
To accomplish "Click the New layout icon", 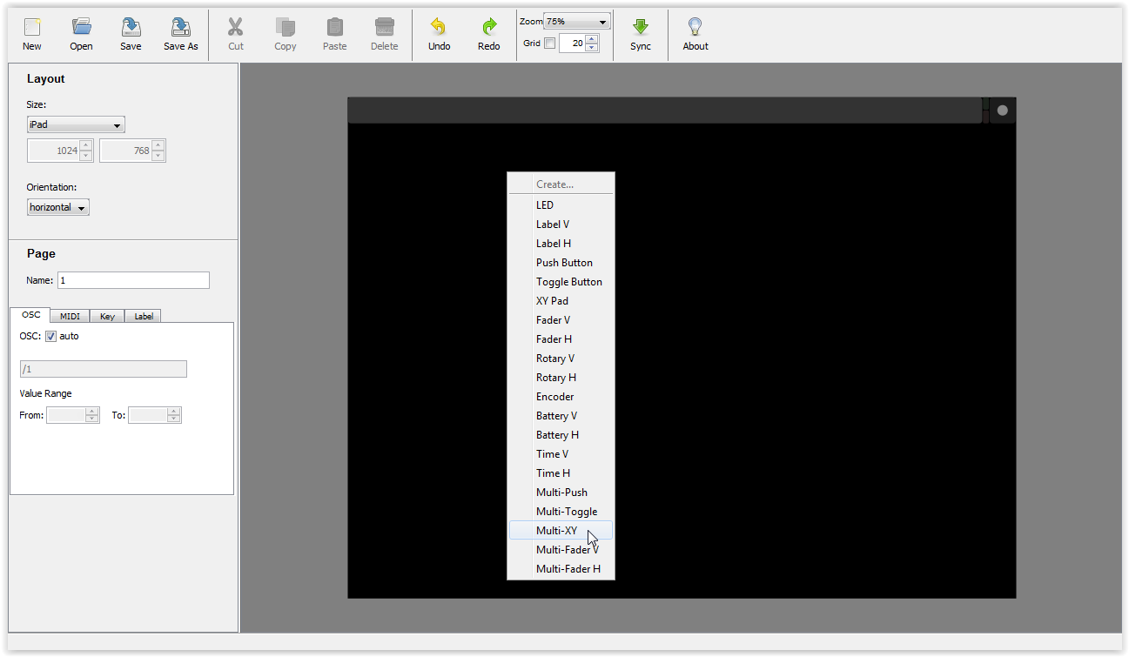I will [32, 27].
